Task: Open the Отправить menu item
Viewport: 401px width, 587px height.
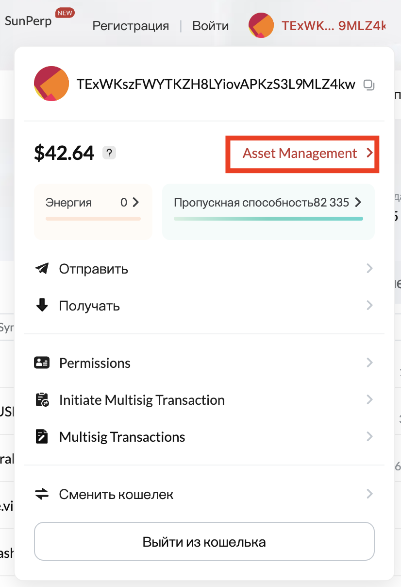Action: (94, 269)
